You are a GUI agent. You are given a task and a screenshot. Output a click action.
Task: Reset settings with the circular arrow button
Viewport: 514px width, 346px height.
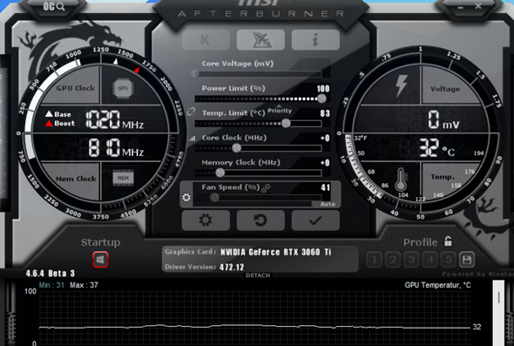pos(260,220)
